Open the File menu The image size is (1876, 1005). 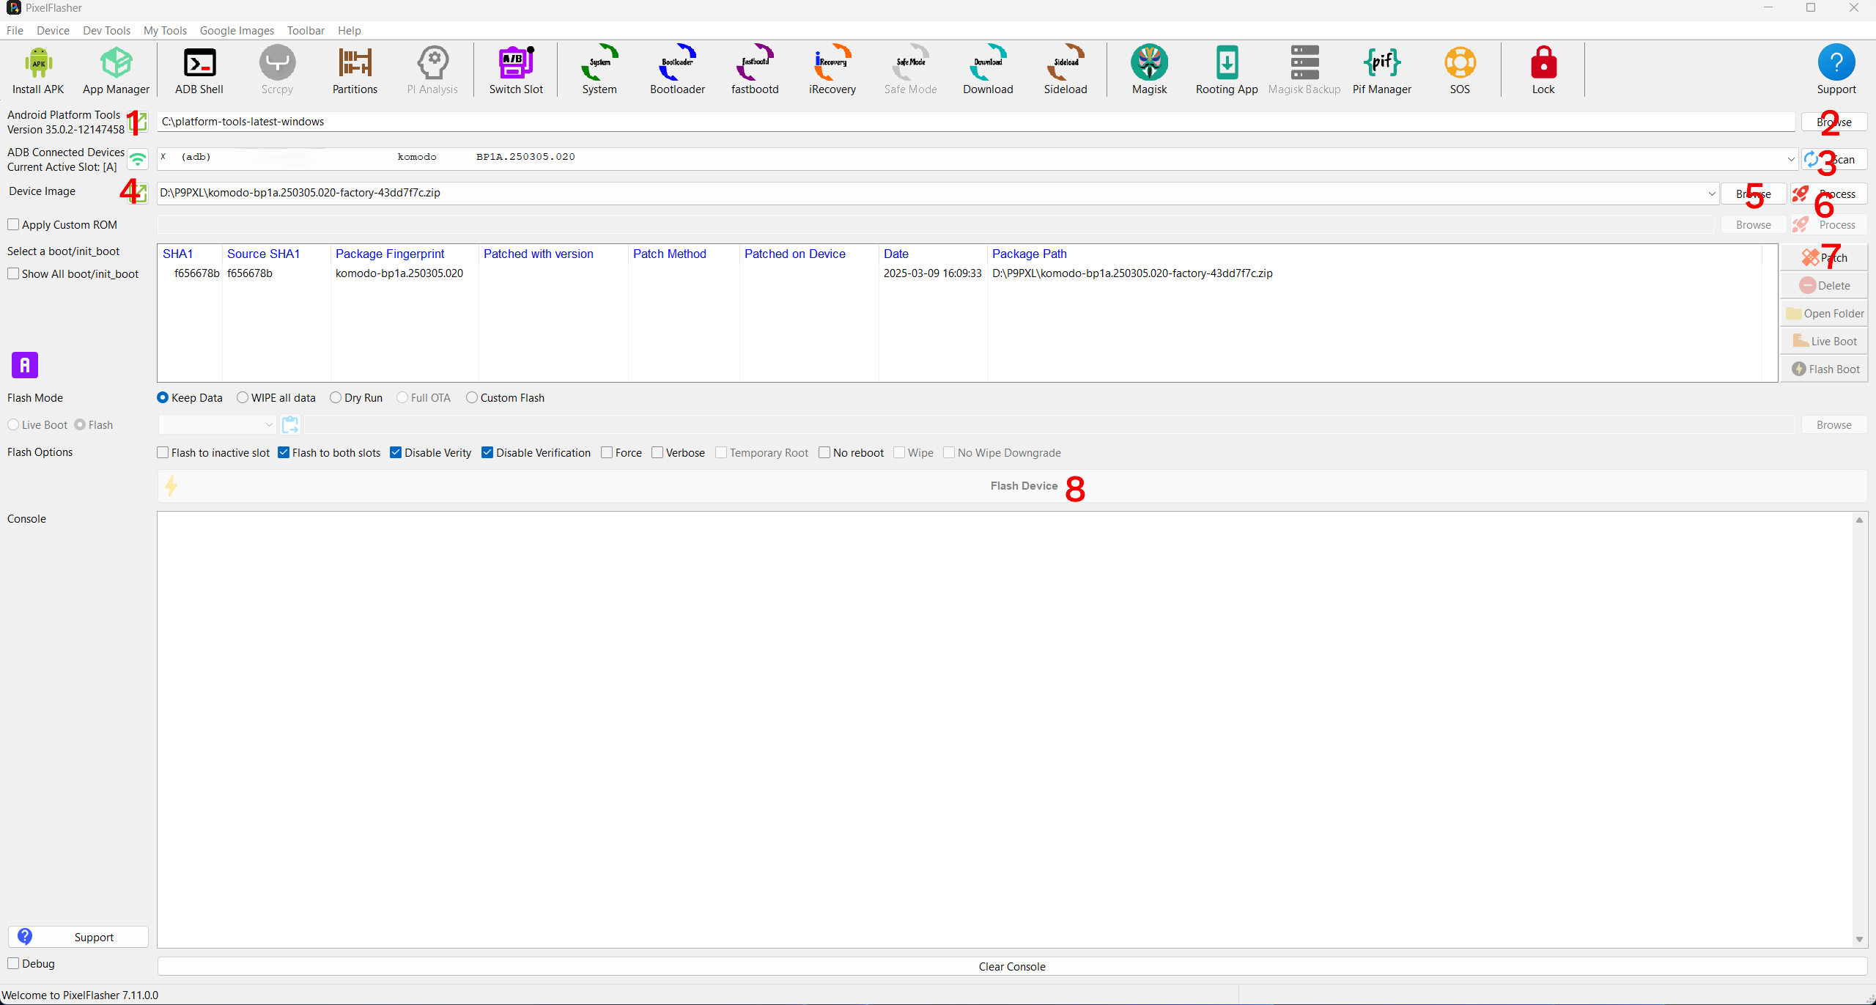pyautogui.click(x=15, y=30)
